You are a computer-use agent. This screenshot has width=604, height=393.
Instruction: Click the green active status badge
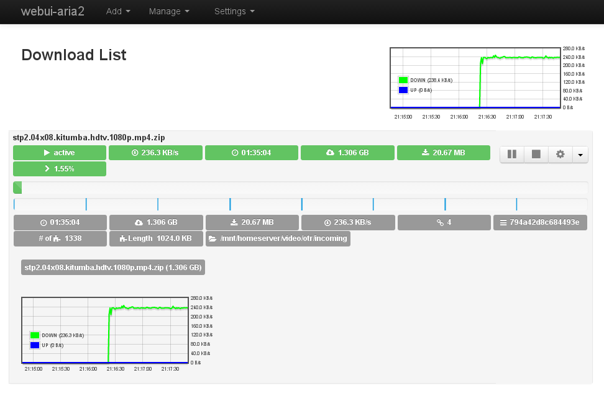point(60,153)
